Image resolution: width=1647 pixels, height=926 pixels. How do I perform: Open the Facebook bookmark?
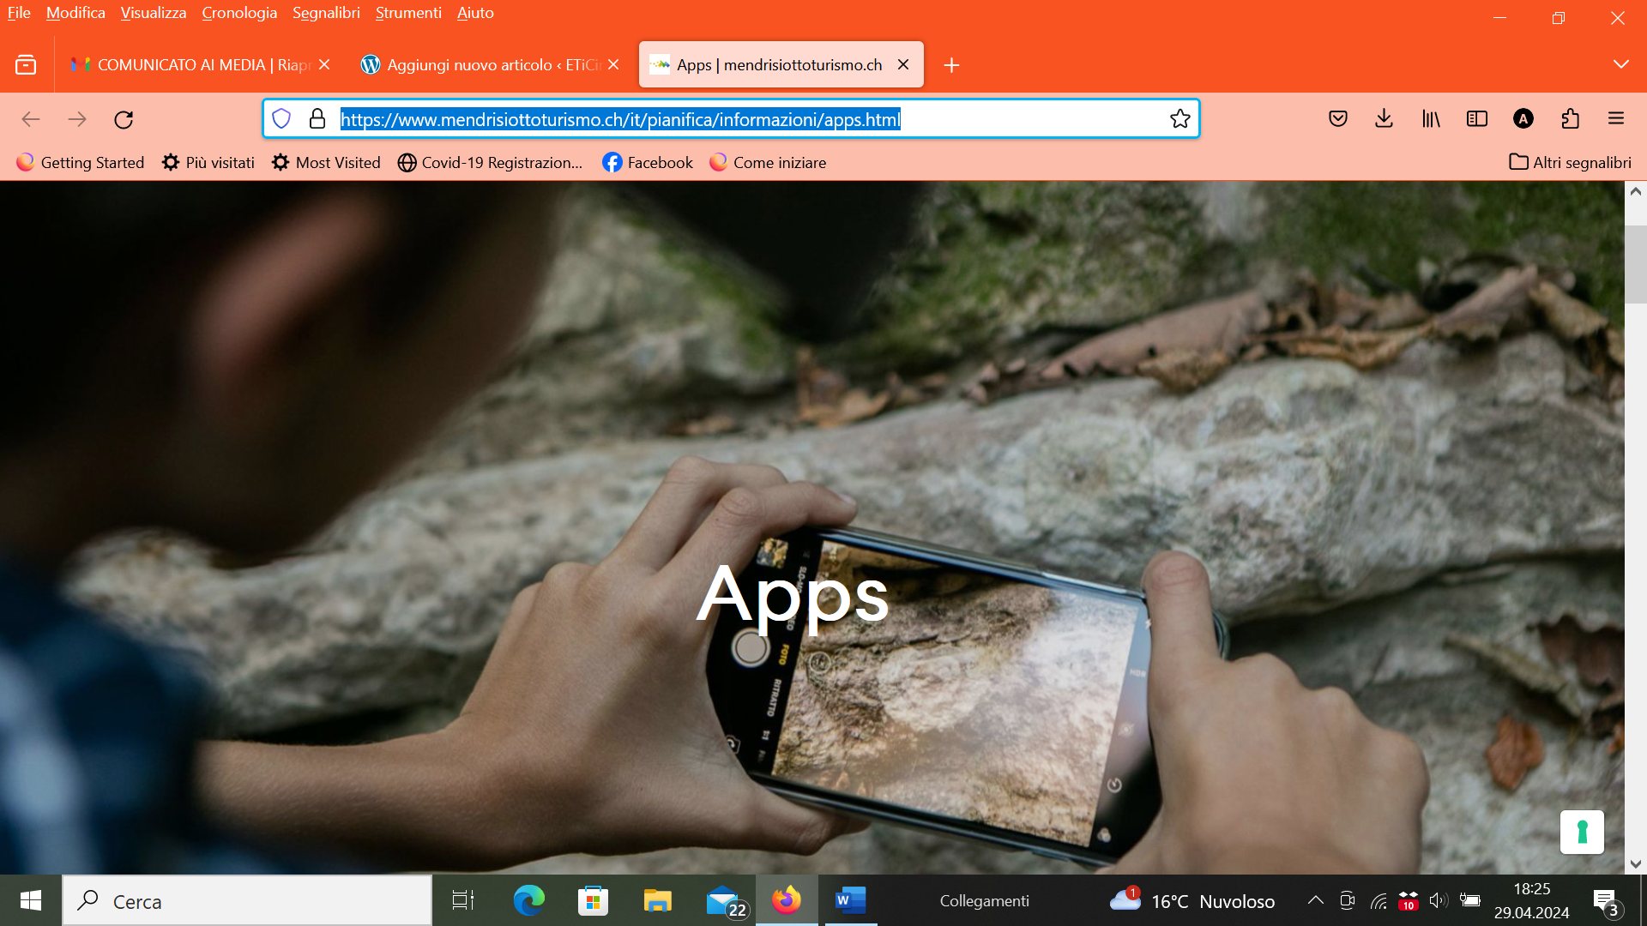point(648,162)
